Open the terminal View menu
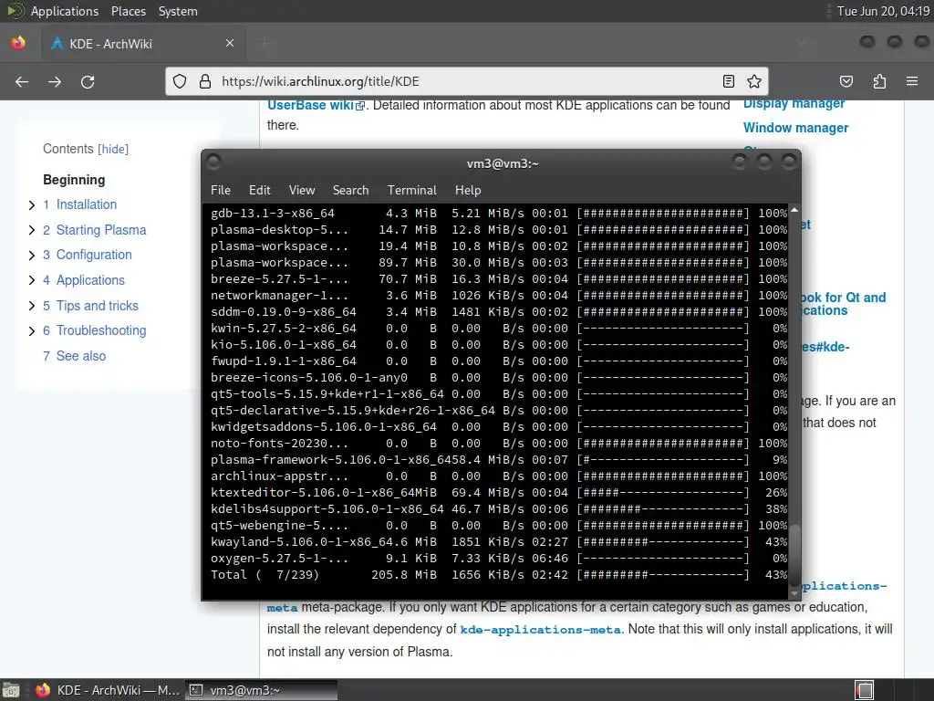934x701 pixels. point(302,190)
